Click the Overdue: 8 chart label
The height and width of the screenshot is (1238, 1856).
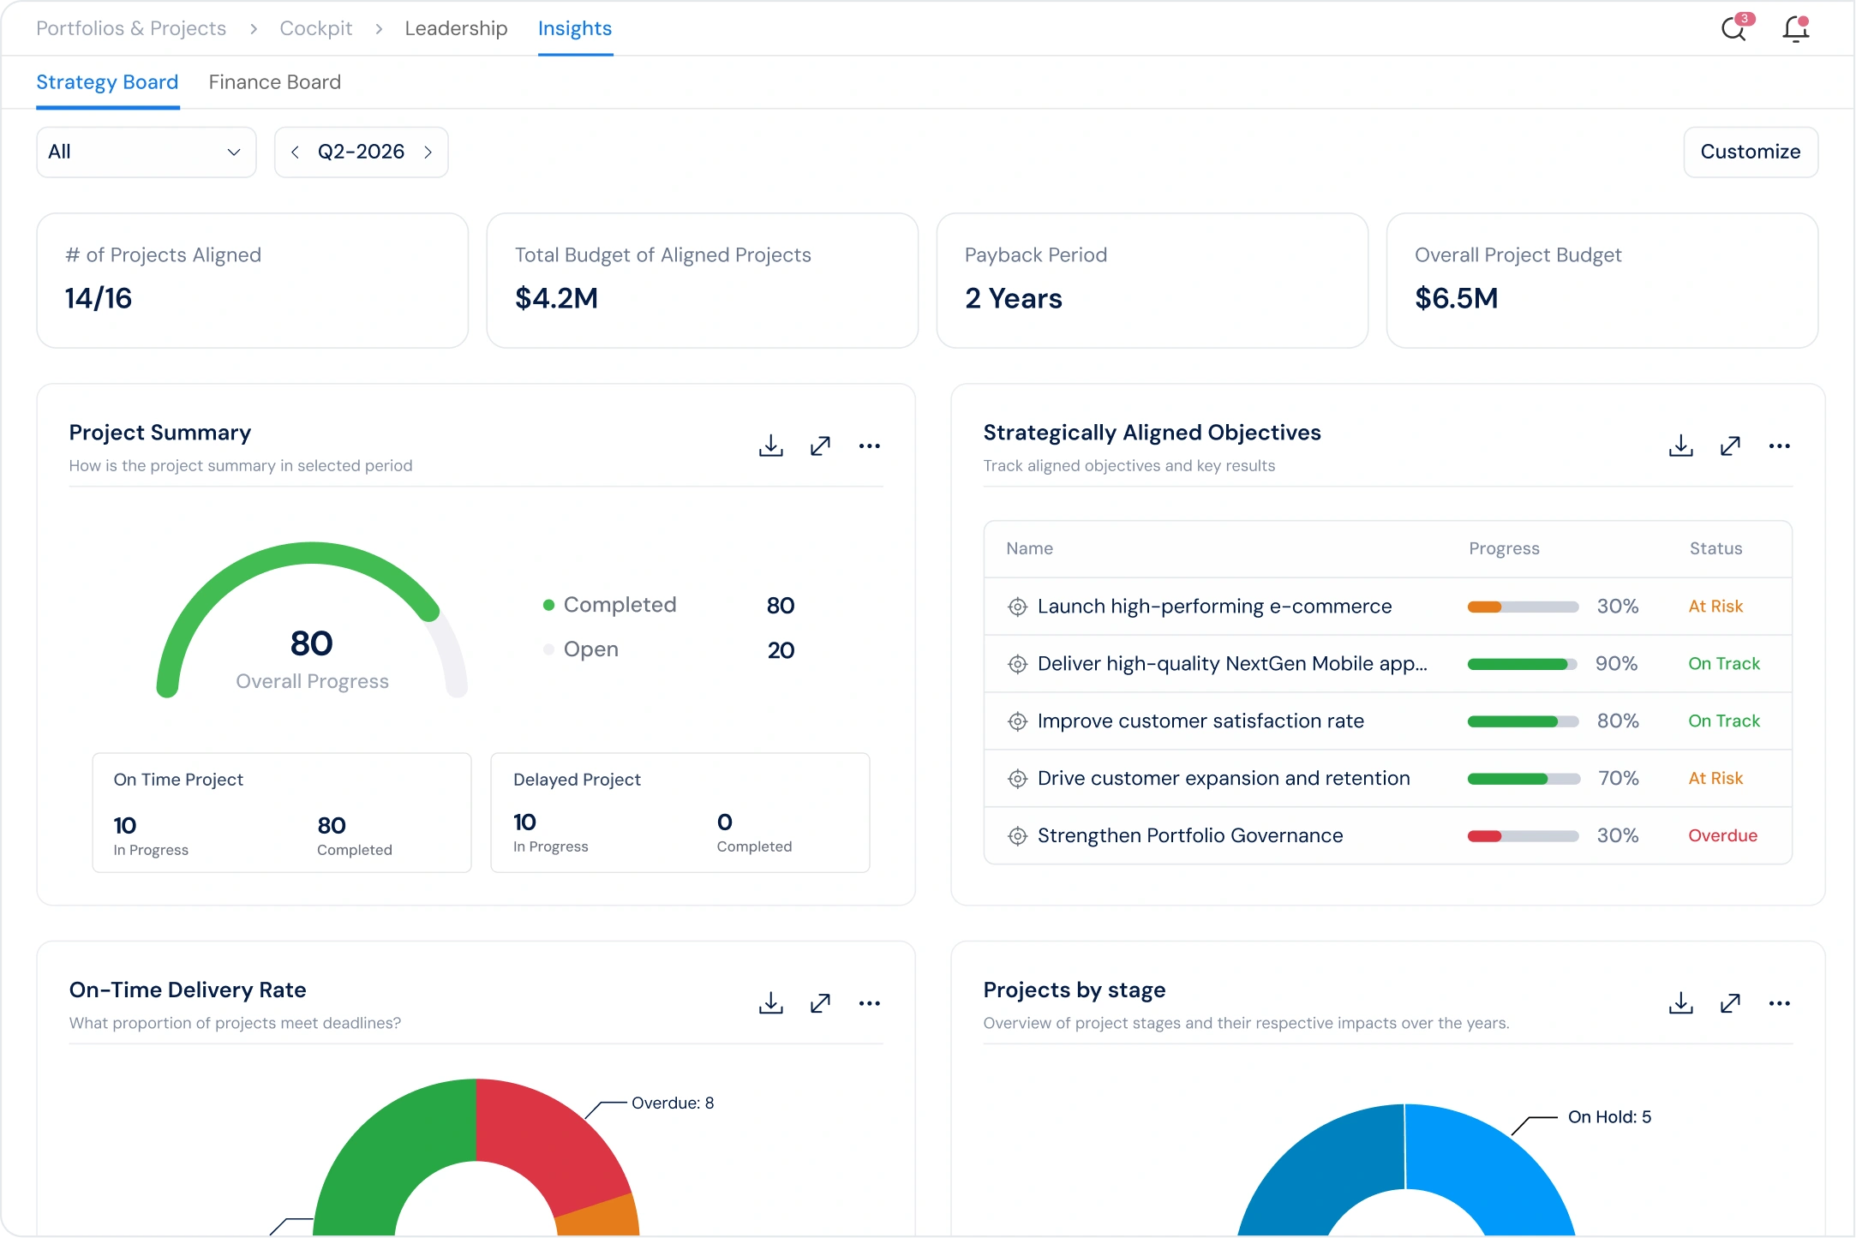pyautogui.click(x=673, y=1103)
